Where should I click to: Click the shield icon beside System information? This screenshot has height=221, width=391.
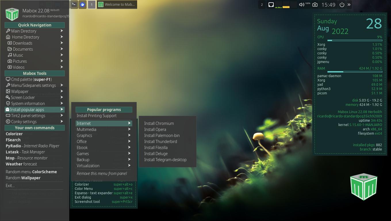[8, 103]
